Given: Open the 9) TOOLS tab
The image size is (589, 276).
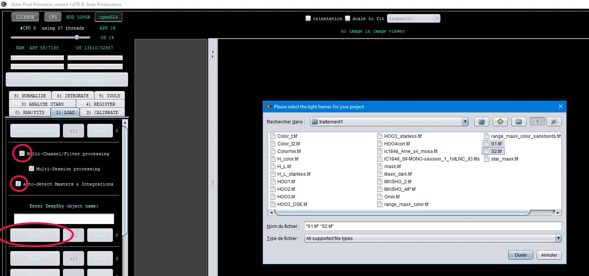Looking at the screenshot, I should point(110,96).
